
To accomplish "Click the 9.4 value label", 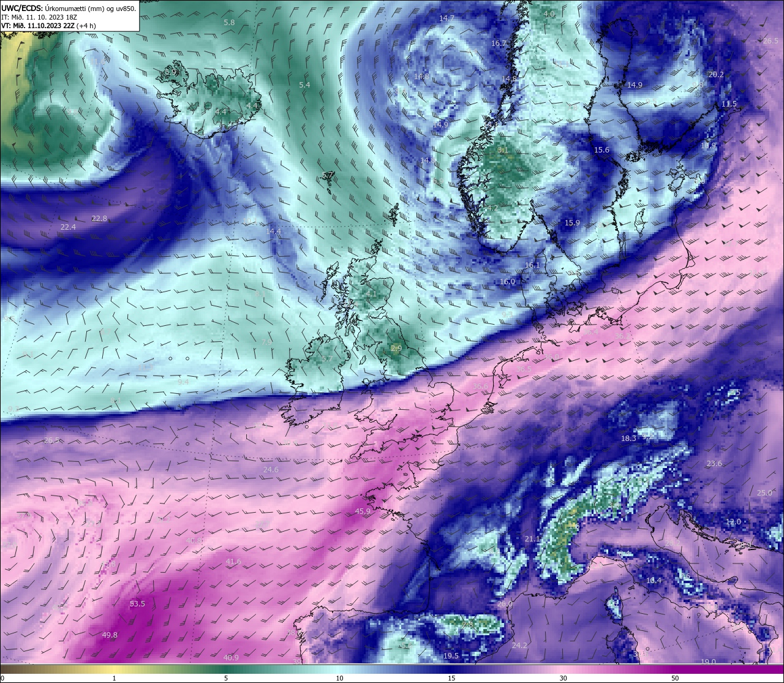I will tap(183, 382).
